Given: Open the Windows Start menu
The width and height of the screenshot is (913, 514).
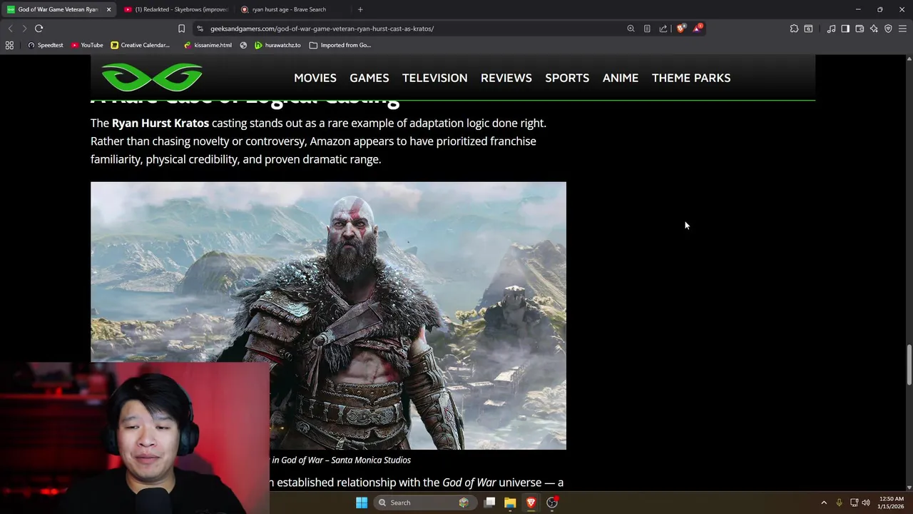Looking at the screenshot, I should pyautogui.click(x=362, y=503).
